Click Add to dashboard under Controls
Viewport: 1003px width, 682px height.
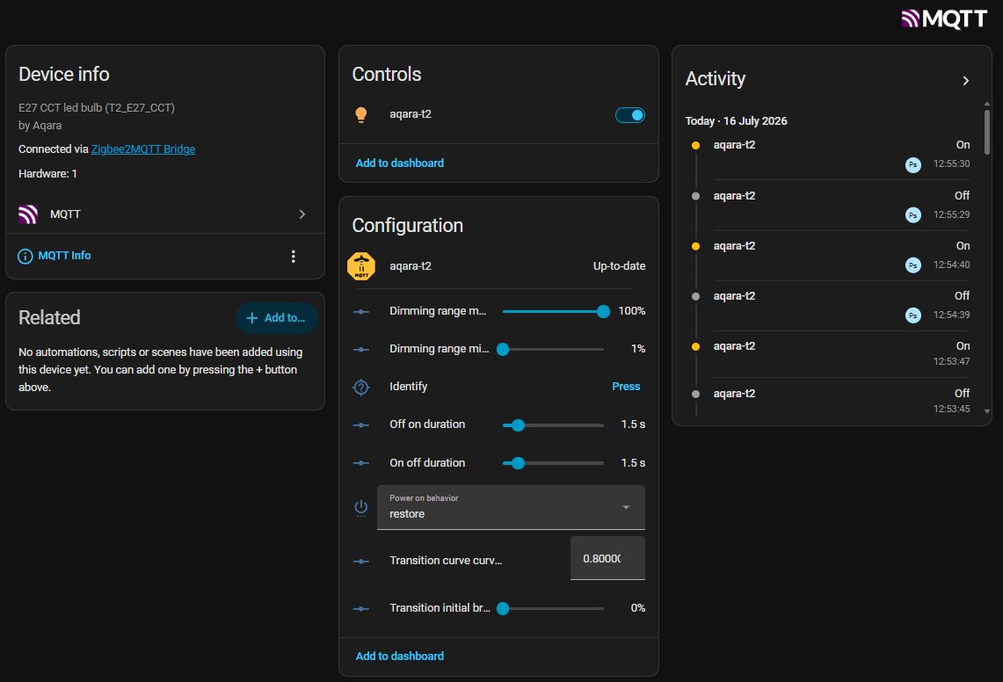[400, 163]
